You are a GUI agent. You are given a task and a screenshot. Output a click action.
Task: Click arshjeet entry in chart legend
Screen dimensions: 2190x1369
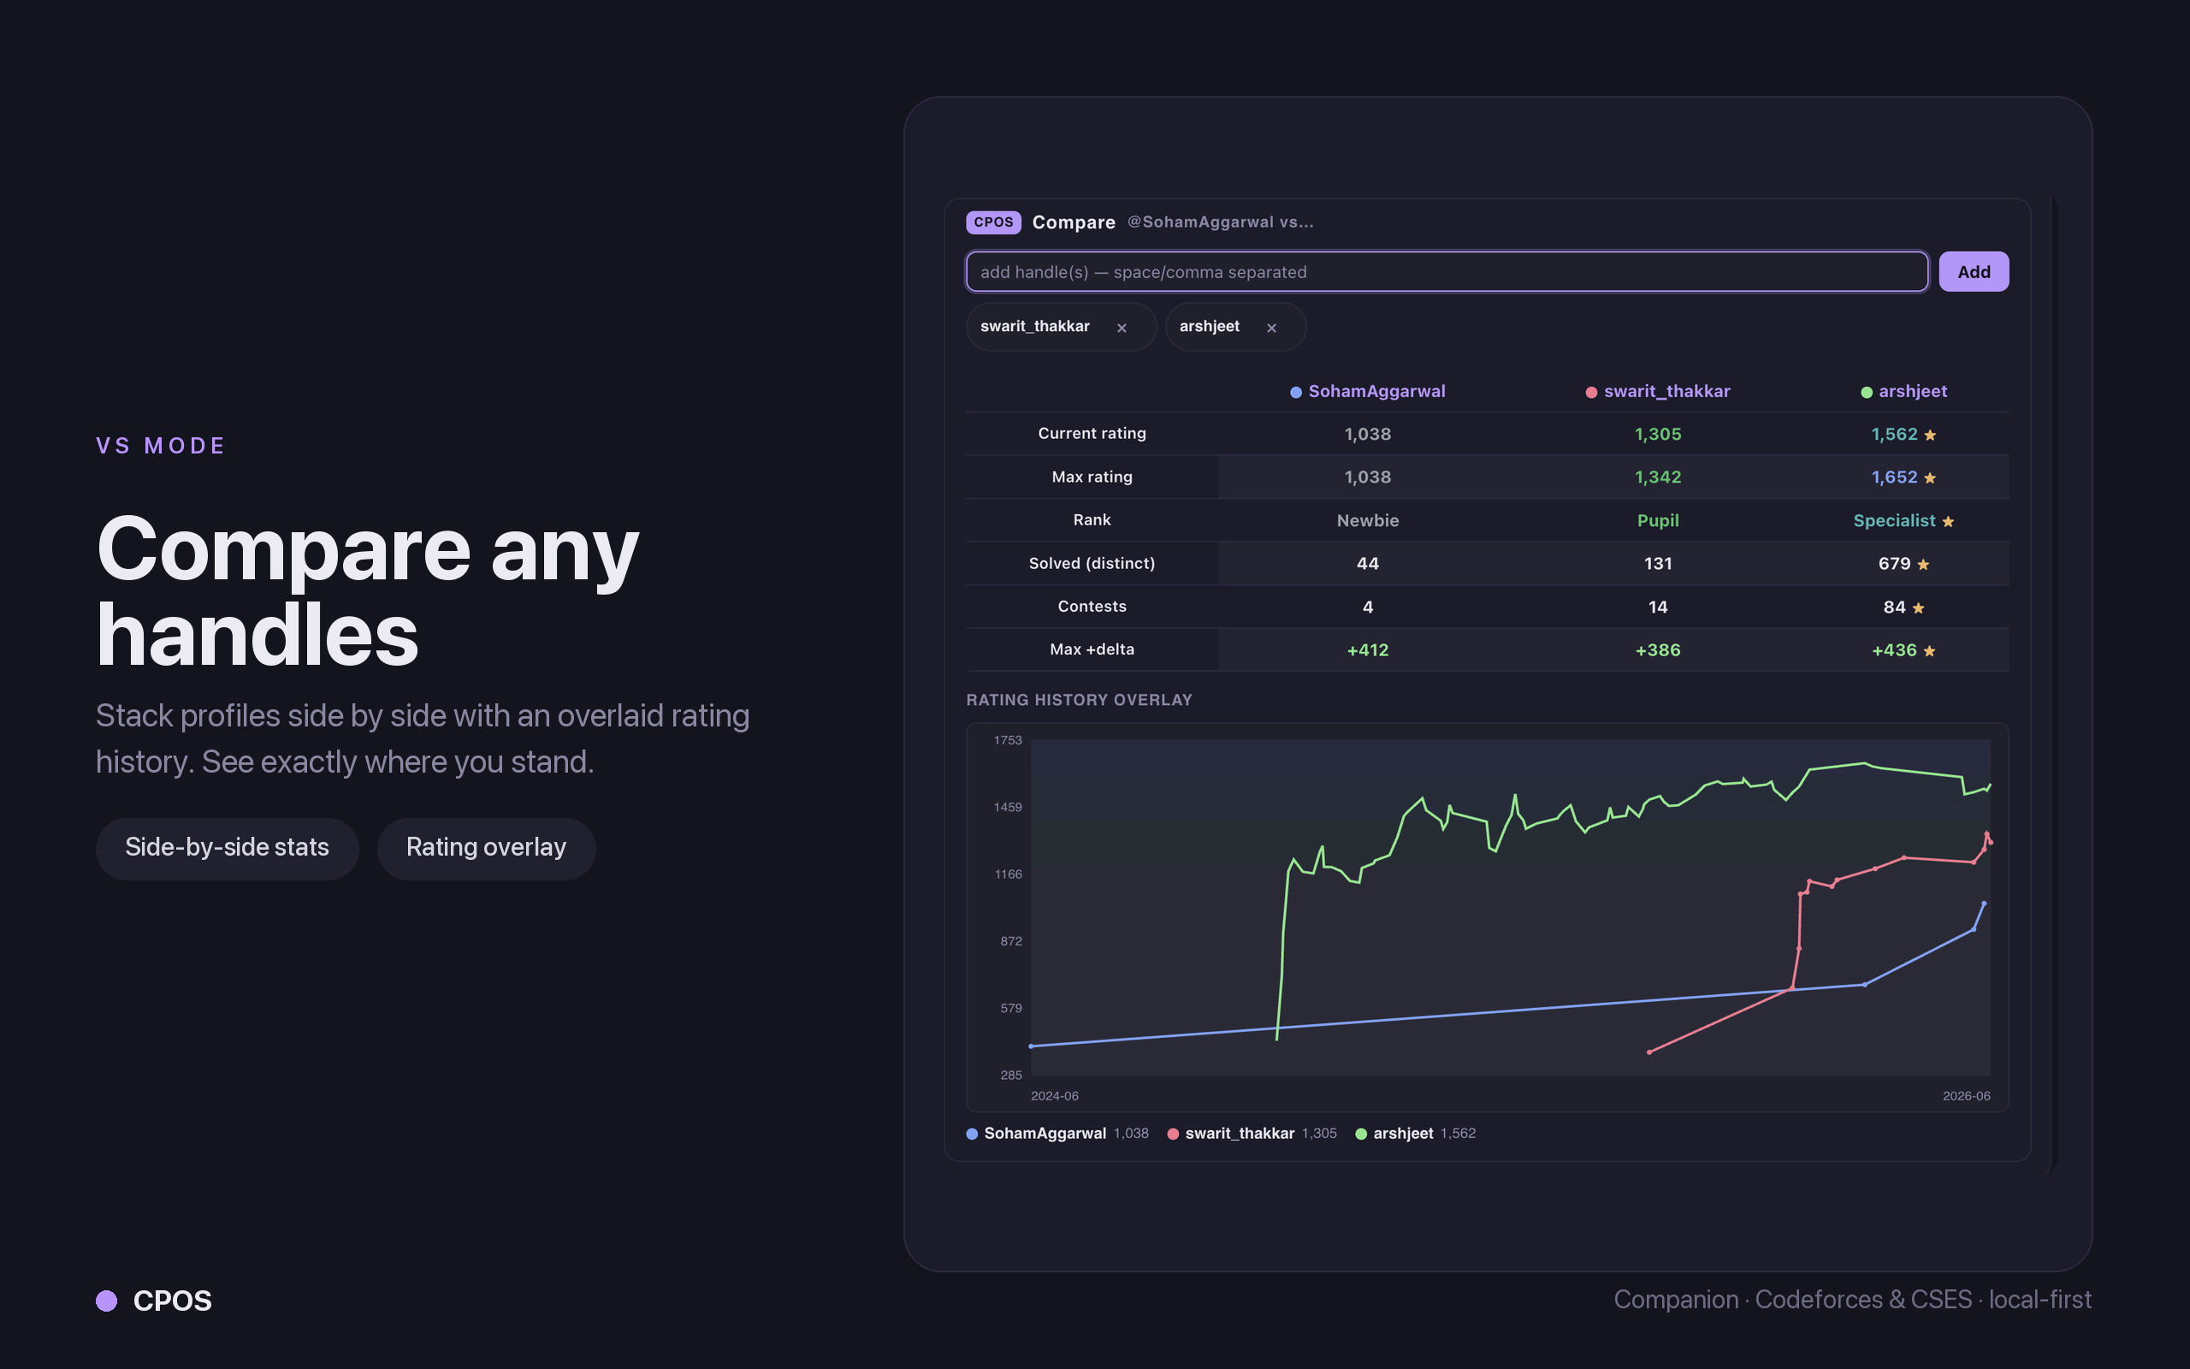[1415, 1134]
